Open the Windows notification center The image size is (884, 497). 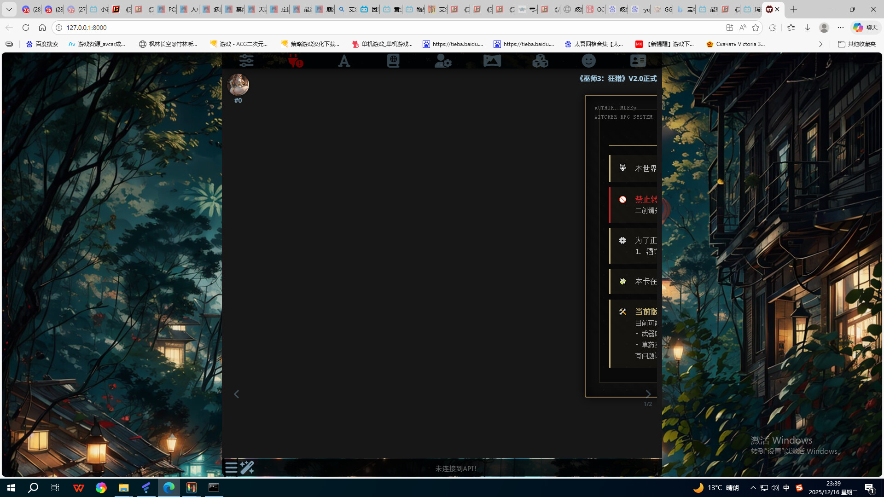(x=869, y=488)
